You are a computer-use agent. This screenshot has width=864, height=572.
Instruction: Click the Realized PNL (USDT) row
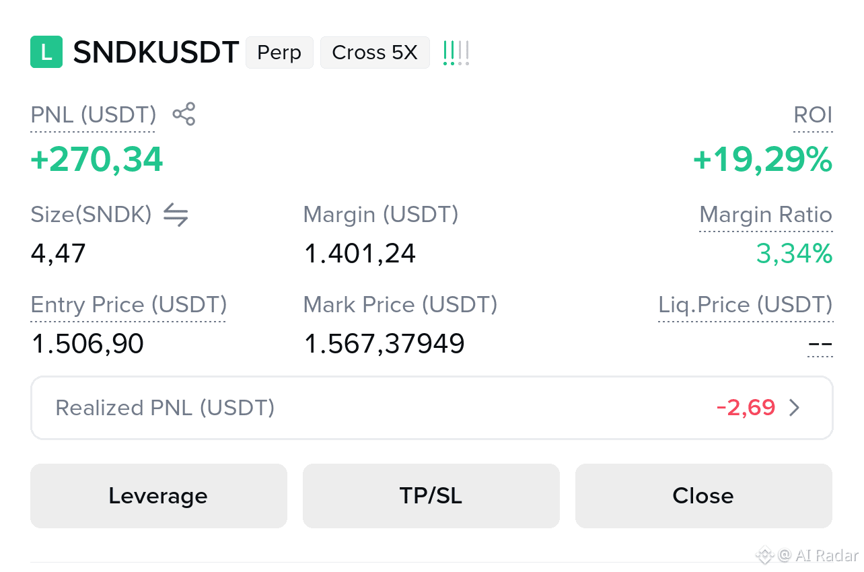[x=432, y=408]
